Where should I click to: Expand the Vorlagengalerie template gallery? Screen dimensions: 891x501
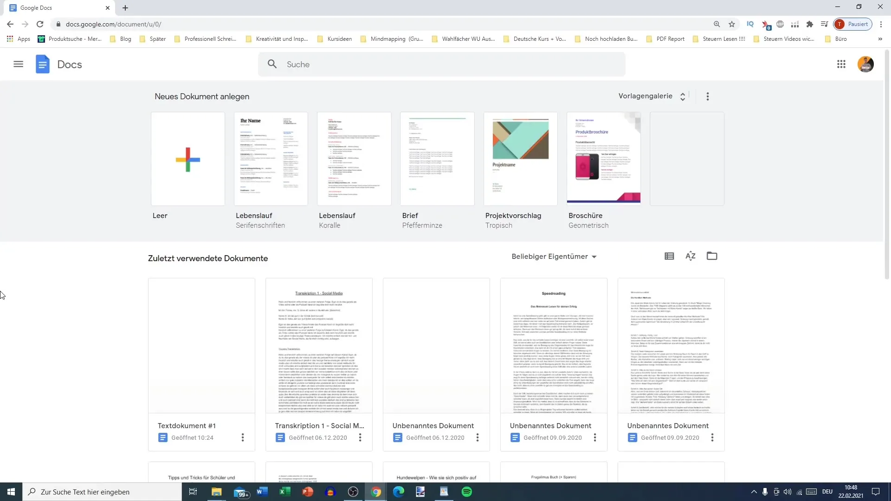[x=652, y=96]
